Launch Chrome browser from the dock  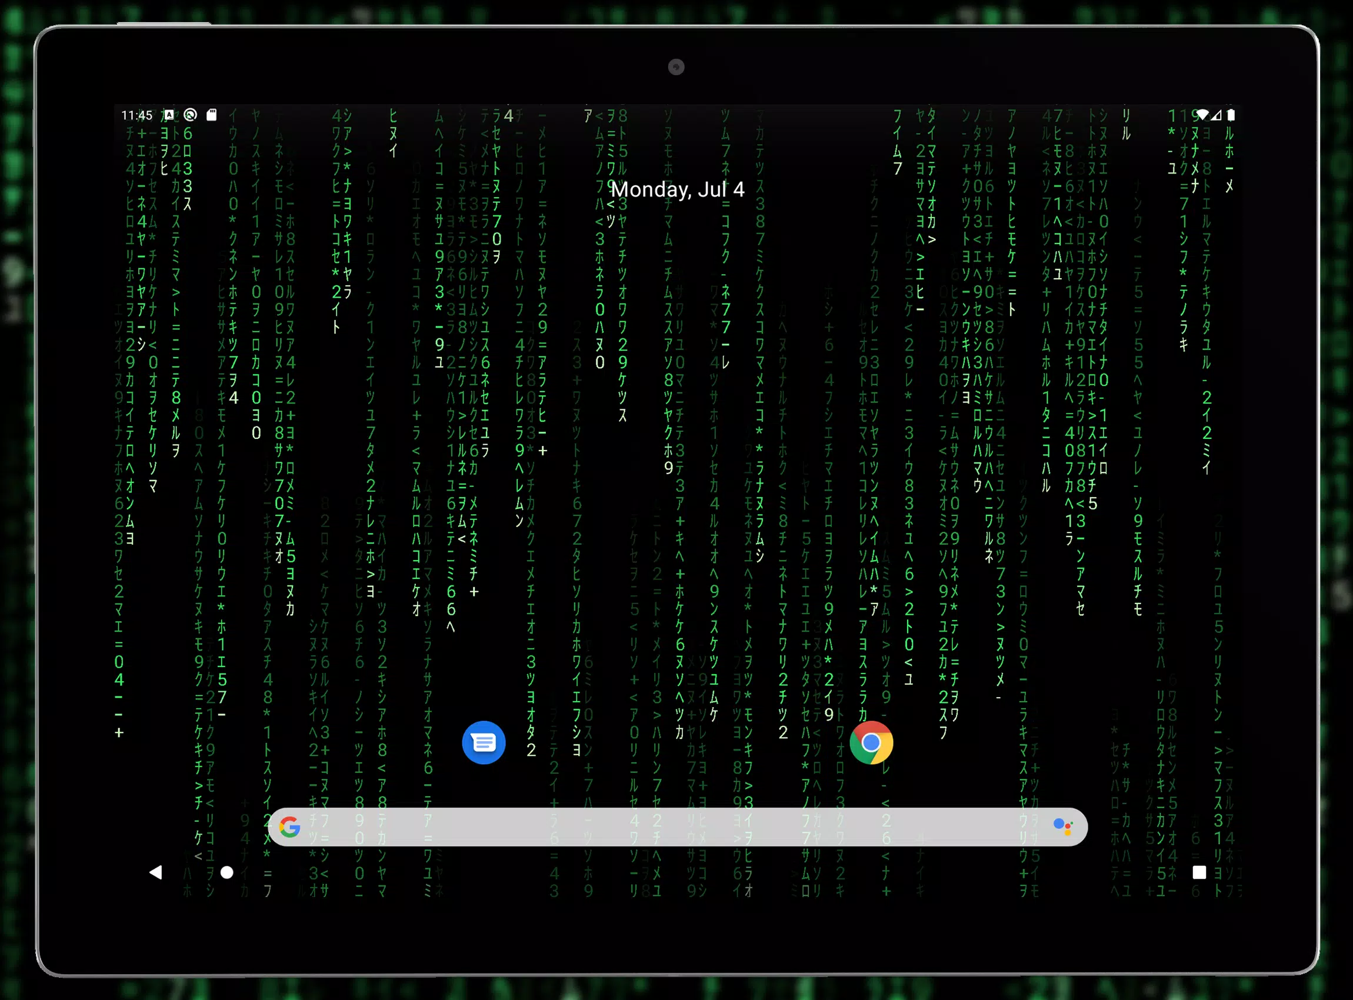[x=872, y=742]
